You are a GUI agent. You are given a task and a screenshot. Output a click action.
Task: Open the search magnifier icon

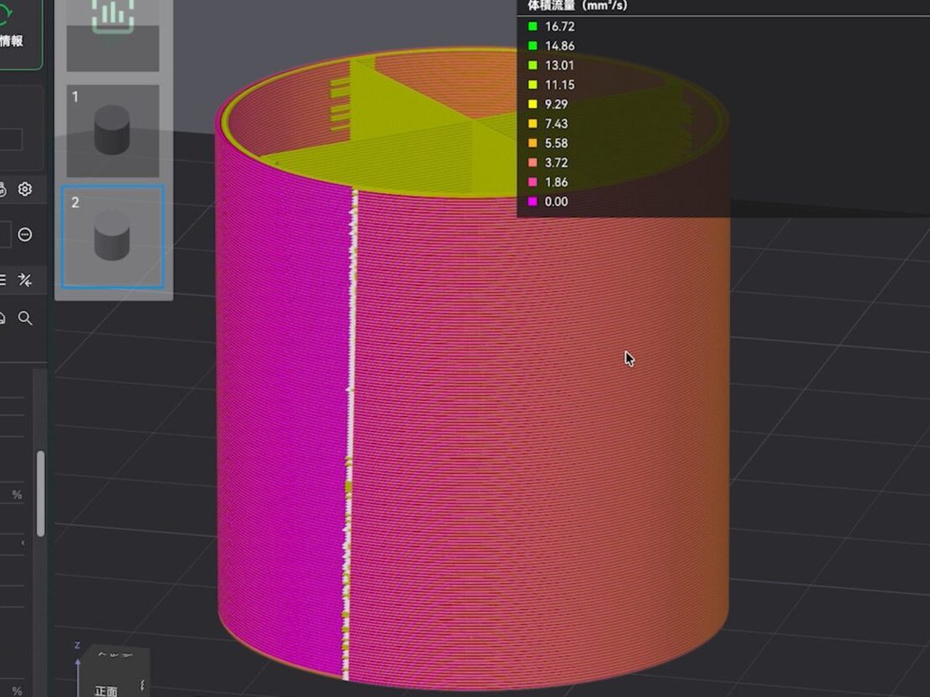pos(26,318)
